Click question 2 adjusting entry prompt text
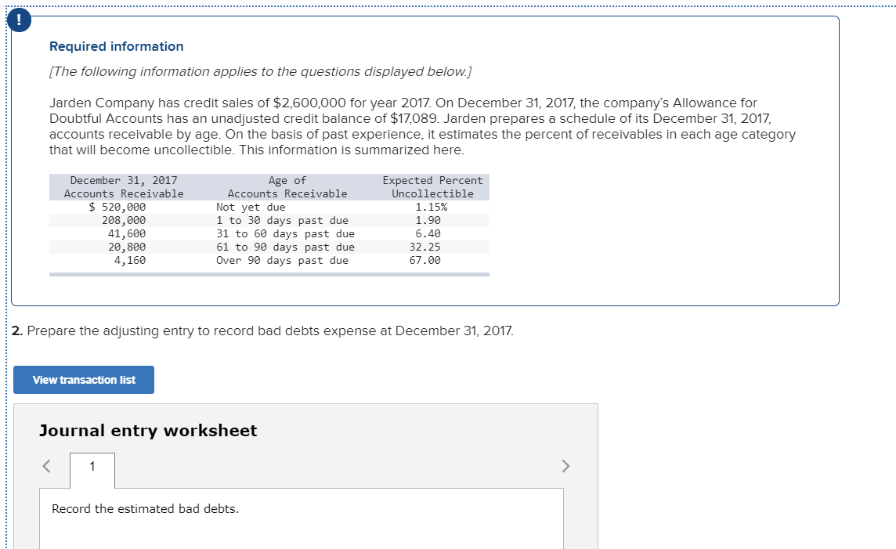The height and width of the screenshot is (549, 896). [263, 330]
